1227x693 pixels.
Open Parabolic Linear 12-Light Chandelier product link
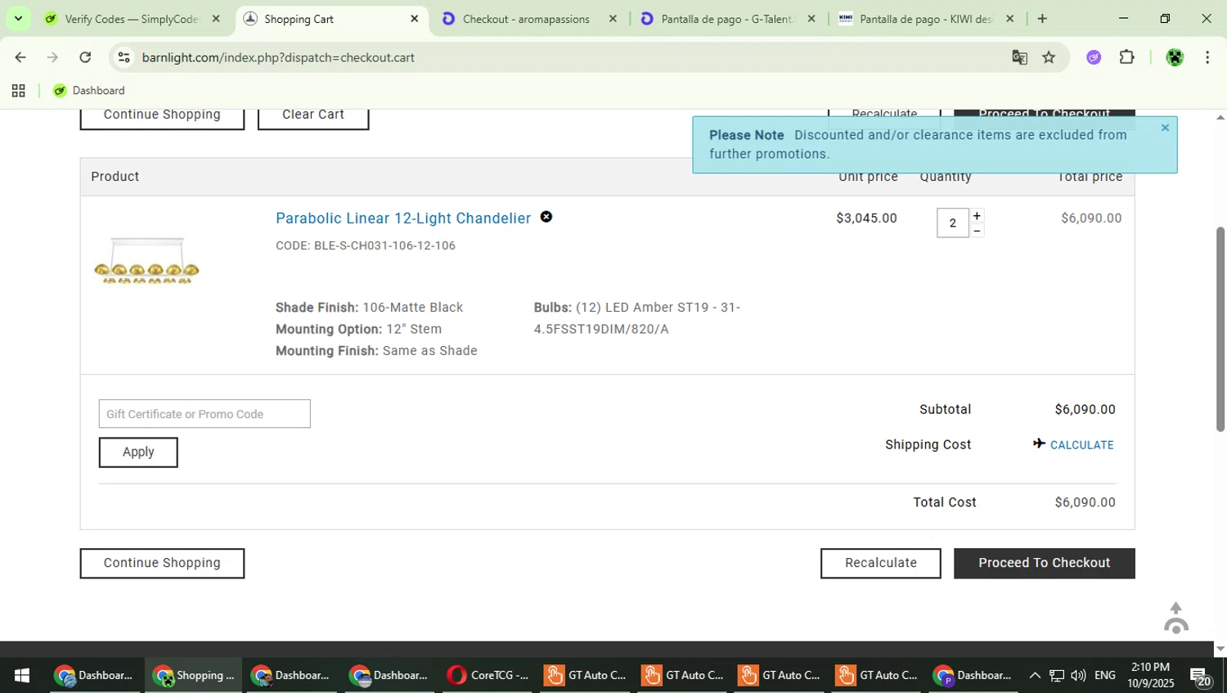coord(403,218)
